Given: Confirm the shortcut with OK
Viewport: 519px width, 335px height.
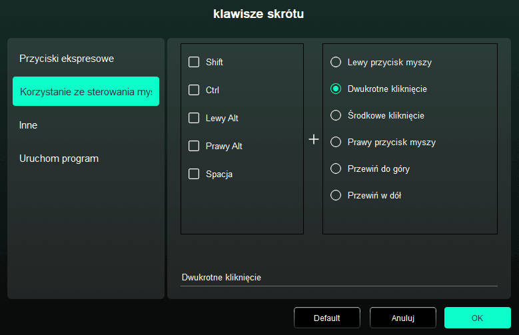Looking at the screenshot, I should coord(477,318).
